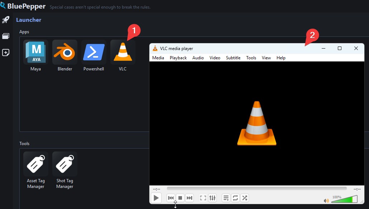
Task: Open Help menu in VLC
Action: pyautogui.click(x=281, y=58)
